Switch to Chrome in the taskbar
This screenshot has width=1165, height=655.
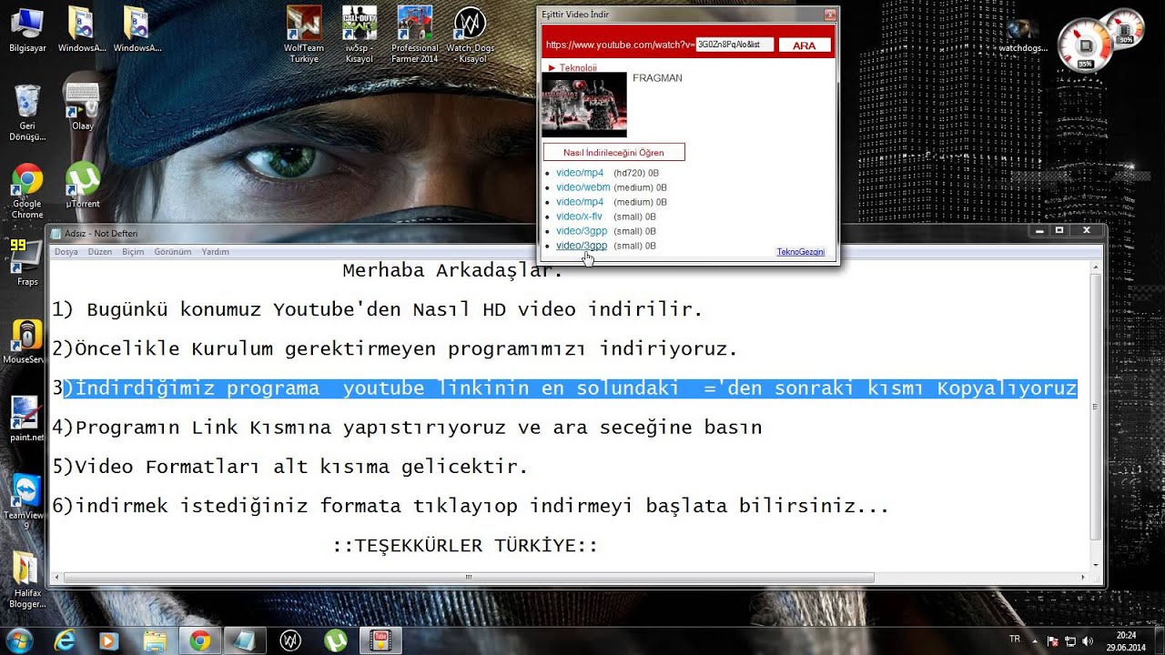click(x=200, y=640)
